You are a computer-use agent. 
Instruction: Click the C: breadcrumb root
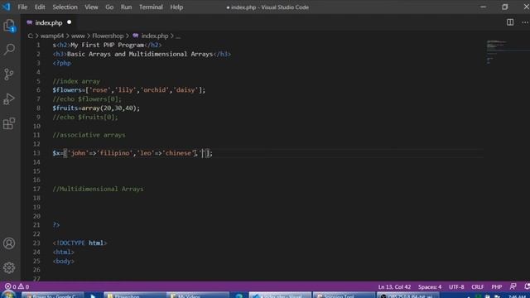tap(31, 36)
